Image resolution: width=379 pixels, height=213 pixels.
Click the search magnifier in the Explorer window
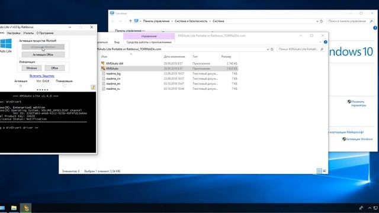pos(322,49)
